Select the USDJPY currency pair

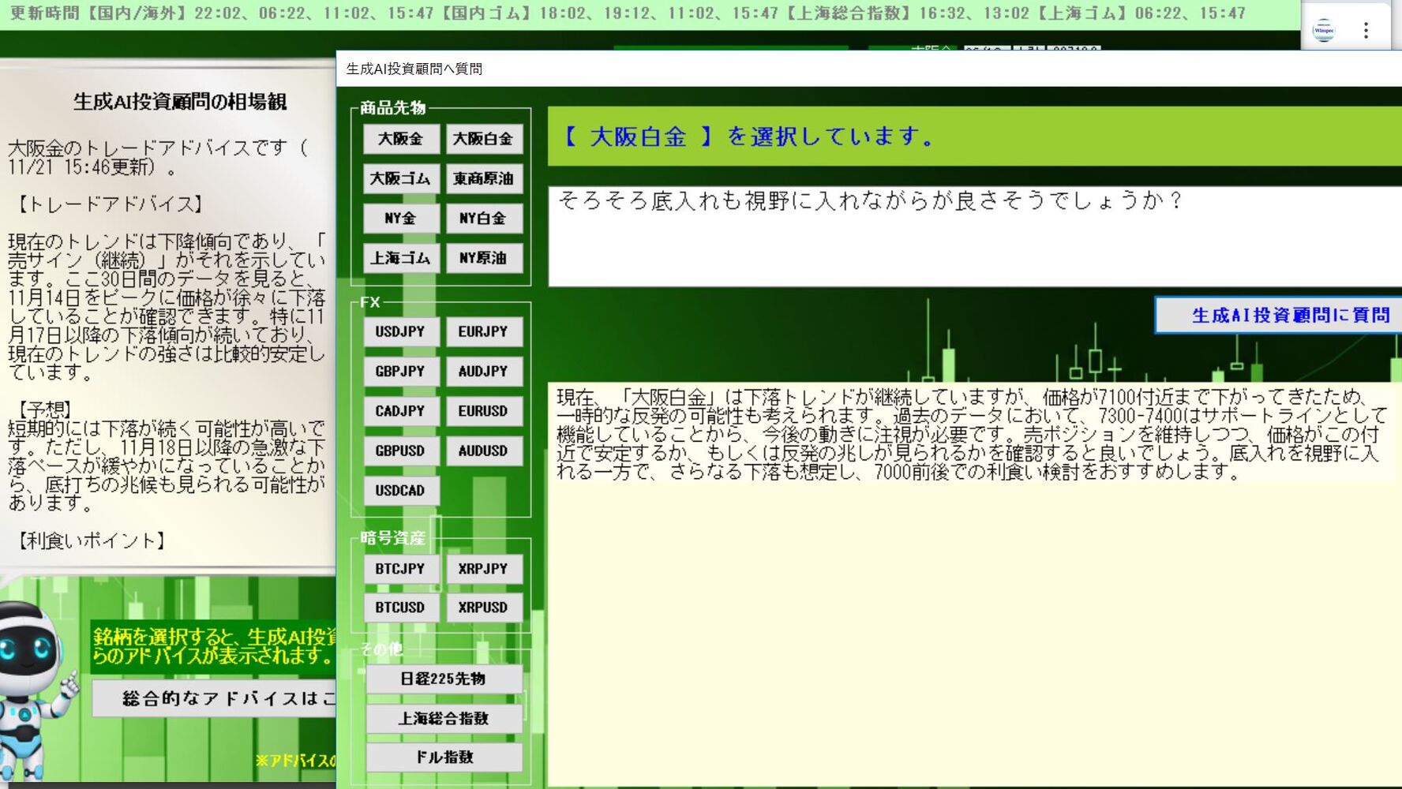coord(401,331)
